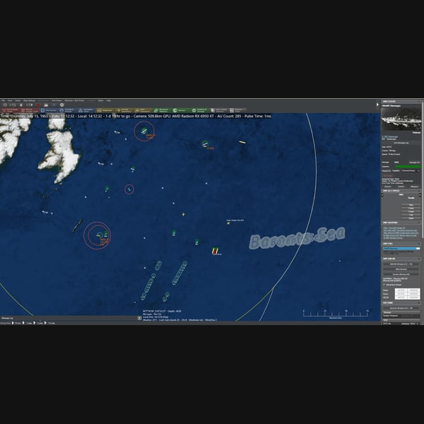Collapse the UNIT ALT/SPEED section
The image size is (424, 424).
pos(419,191)
